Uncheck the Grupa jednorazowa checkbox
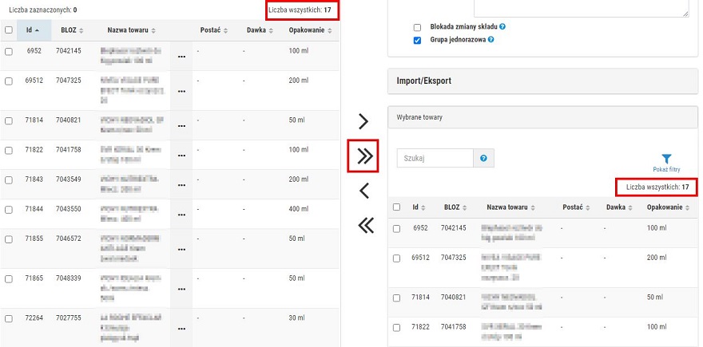703x347 pixels. click(x=417, y=40)
